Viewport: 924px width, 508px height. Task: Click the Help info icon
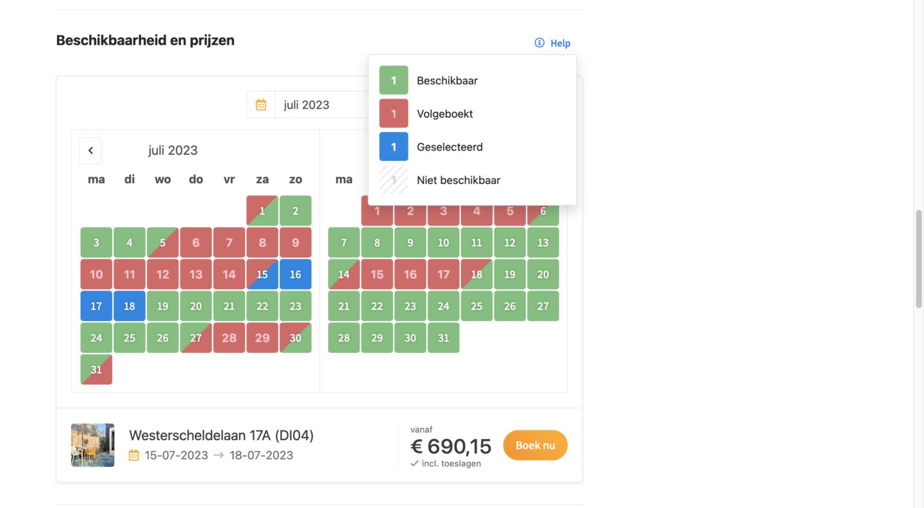click(539, 43)
